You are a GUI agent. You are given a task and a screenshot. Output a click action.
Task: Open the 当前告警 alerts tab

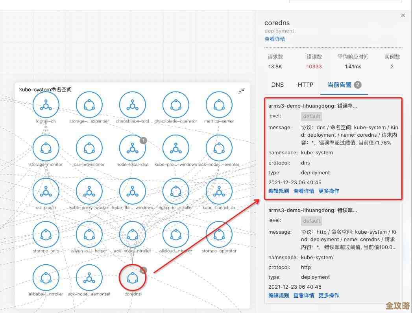340,84
